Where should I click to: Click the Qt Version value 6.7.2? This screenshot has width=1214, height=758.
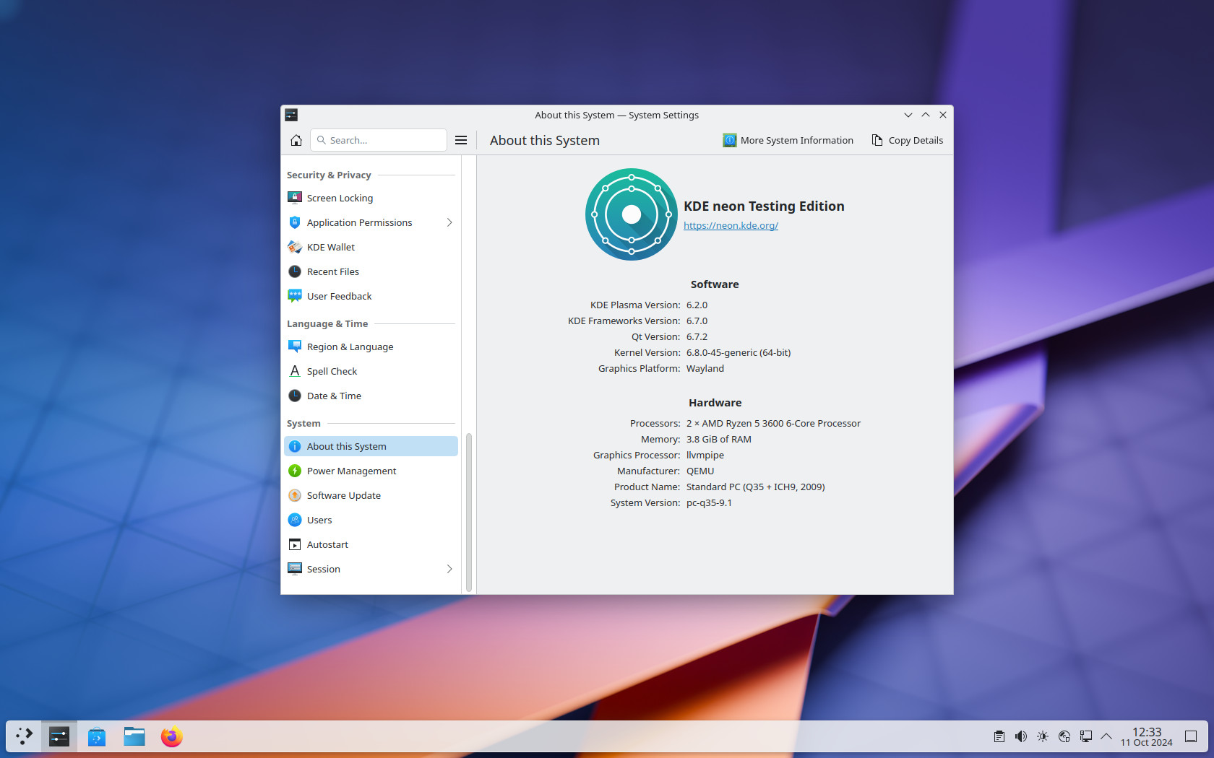[x=697, y=336]
